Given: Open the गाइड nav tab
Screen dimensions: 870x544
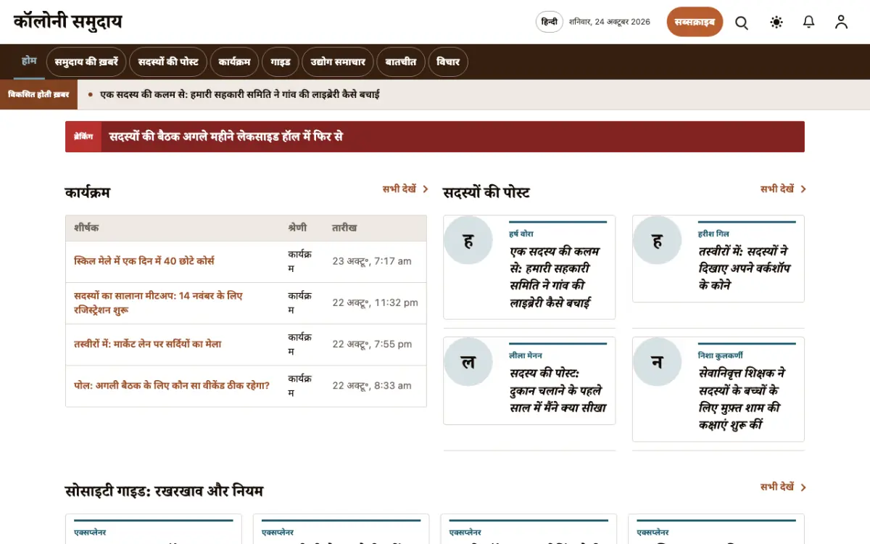Looking at the screenshot, I should (x=281, y=62).
